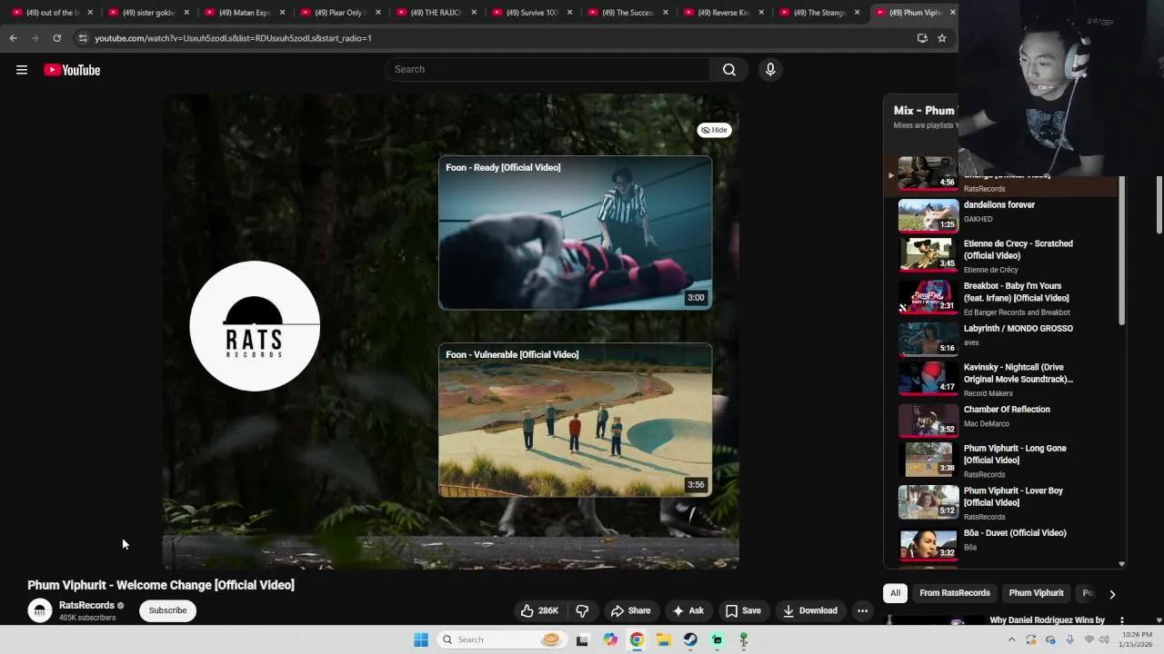Switch to the 'Pixar Only' tab

[x=338, y=13]
